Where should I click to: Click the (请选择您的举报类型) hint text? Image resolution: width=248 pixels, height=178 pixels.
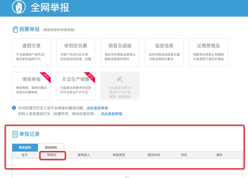click(x=59, y=30)
